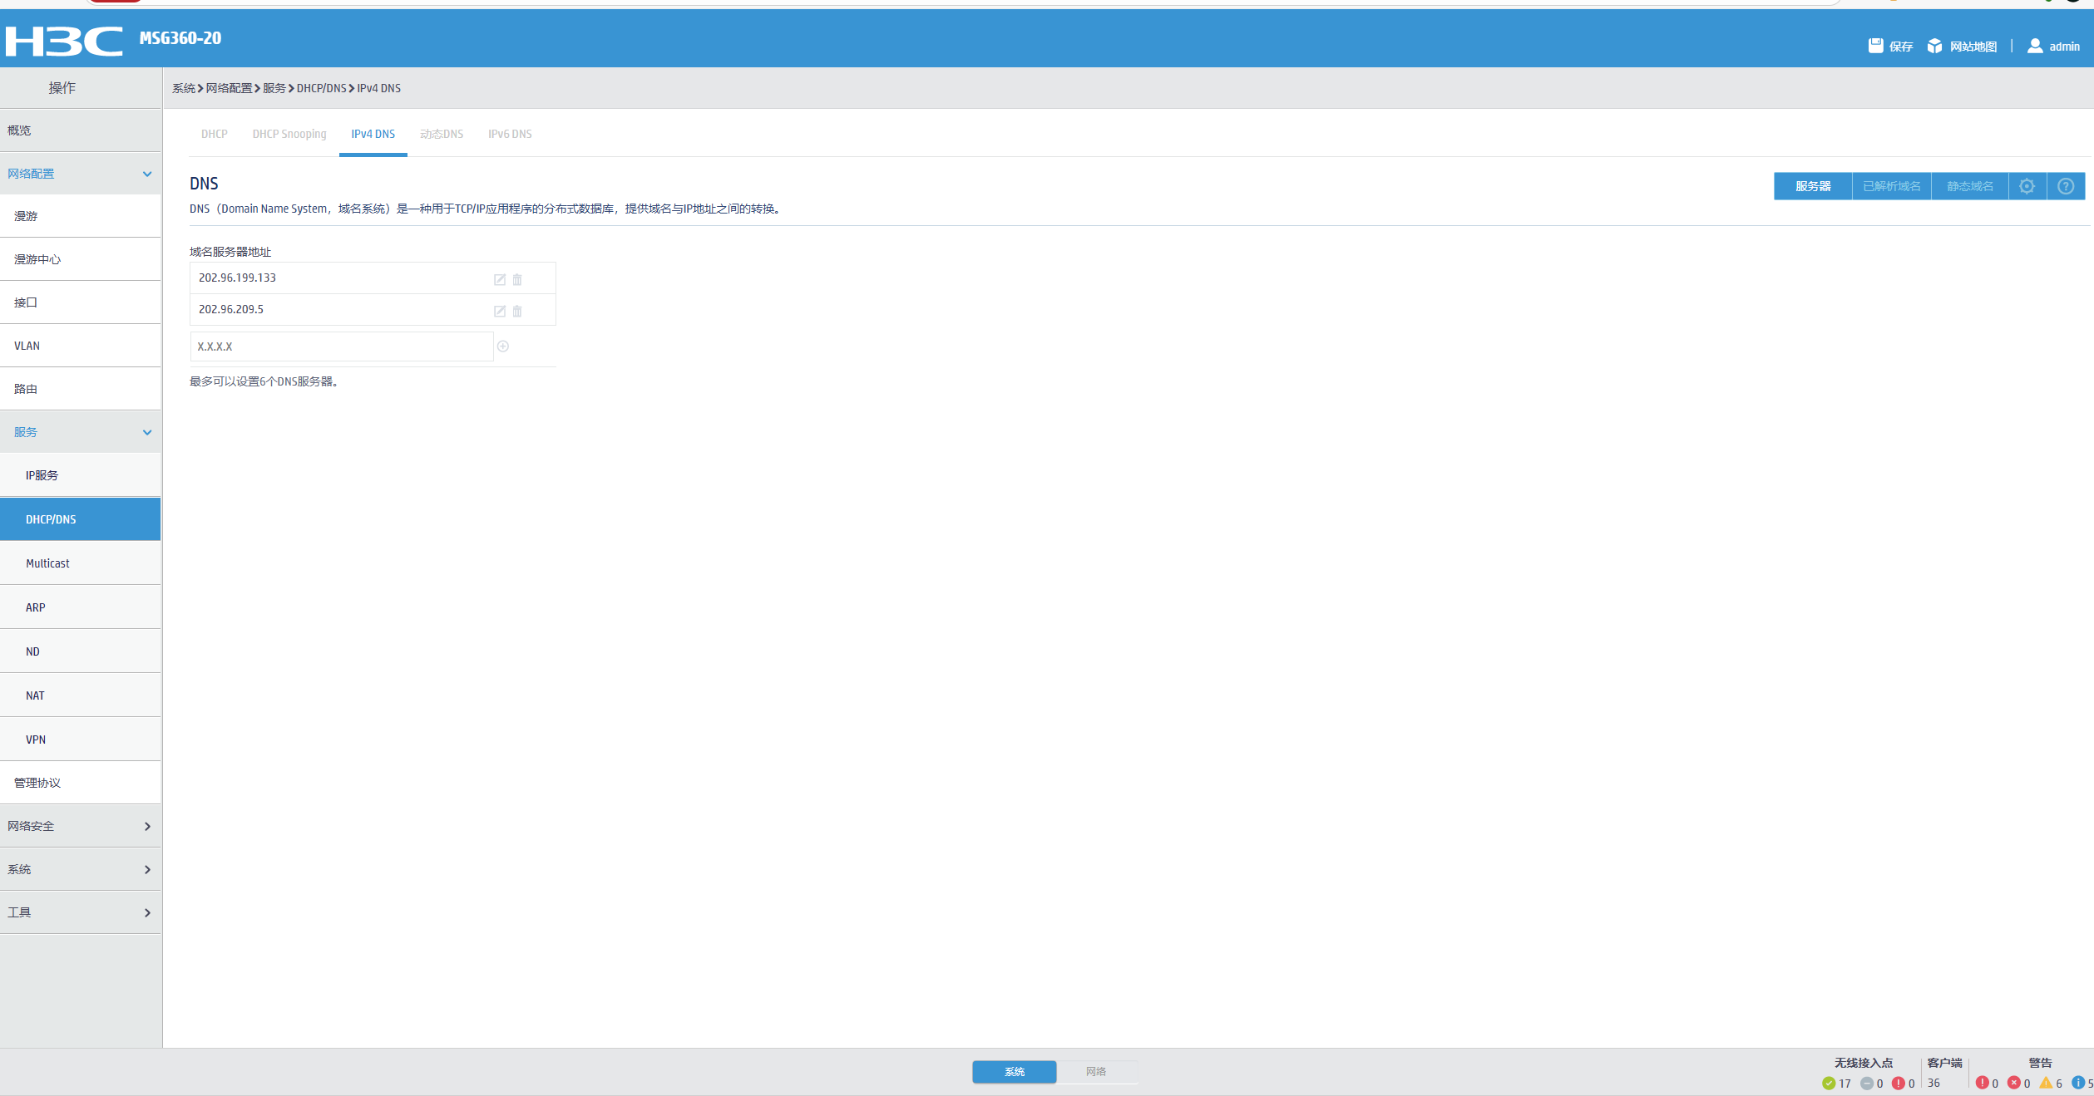
Task: Collapse the 服务 sidebar submenu
Action: click(147, 432)
